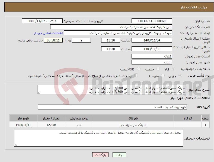
Task: Click the تاریخ نیاز column header
Action: (x=23, y=118)
